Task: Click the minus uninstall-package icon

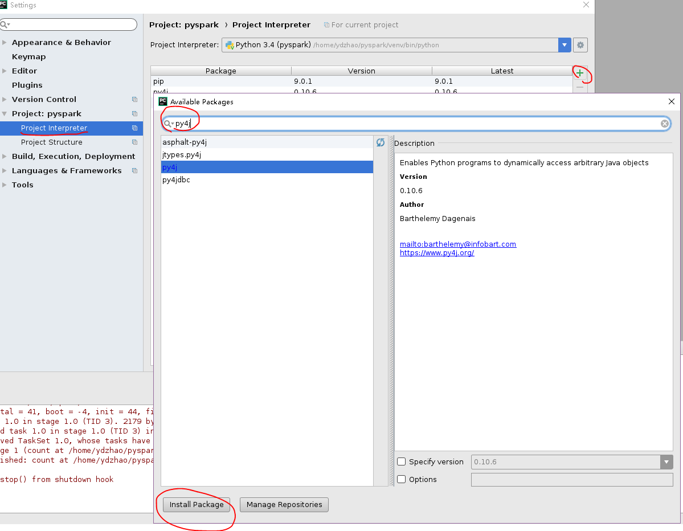Action: (x=580, y=88)
